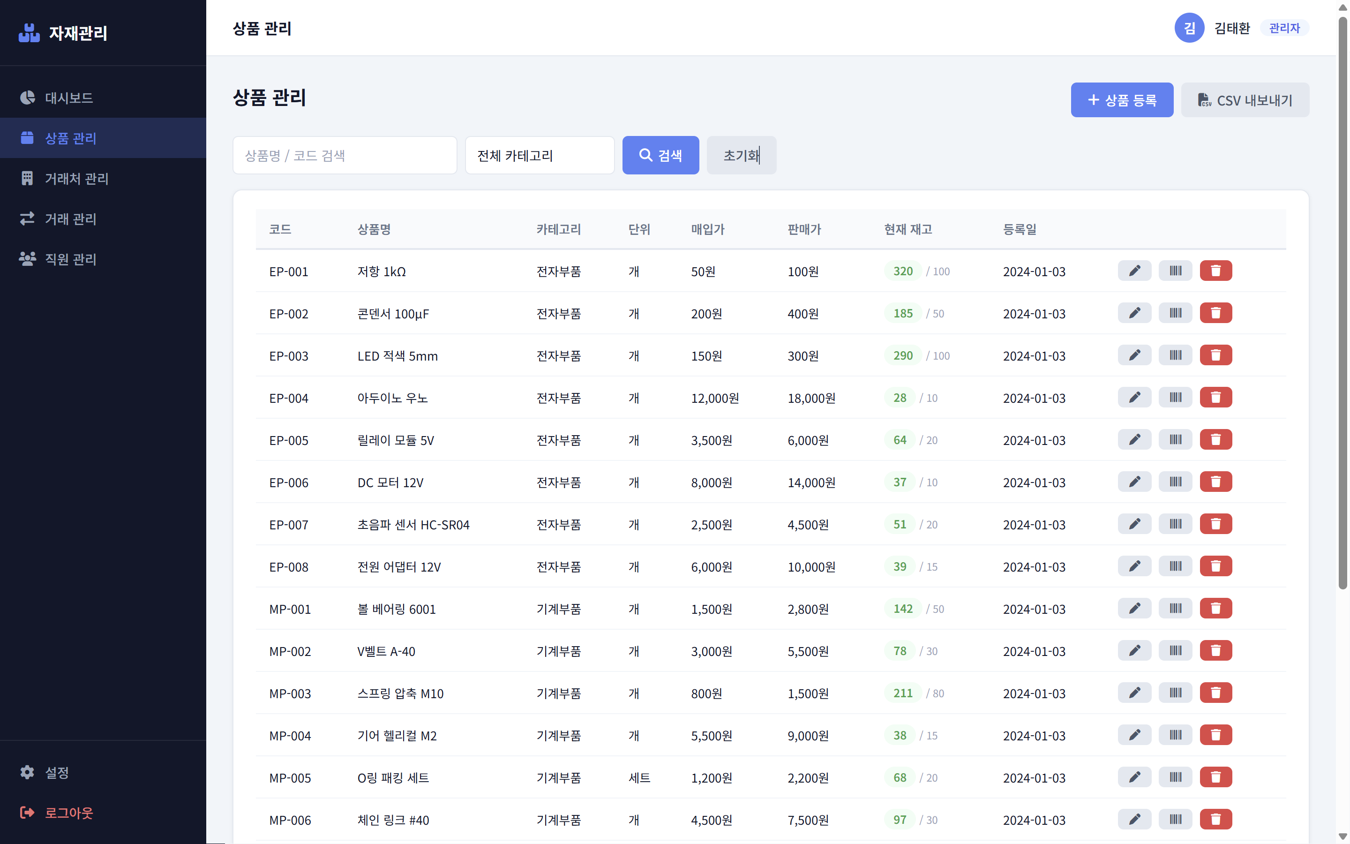Delete product EP-001 with trash icon
Image resolution: width=1350 pixels, height=844 pixels.
pyautogui.click(x=1215, y=271)
